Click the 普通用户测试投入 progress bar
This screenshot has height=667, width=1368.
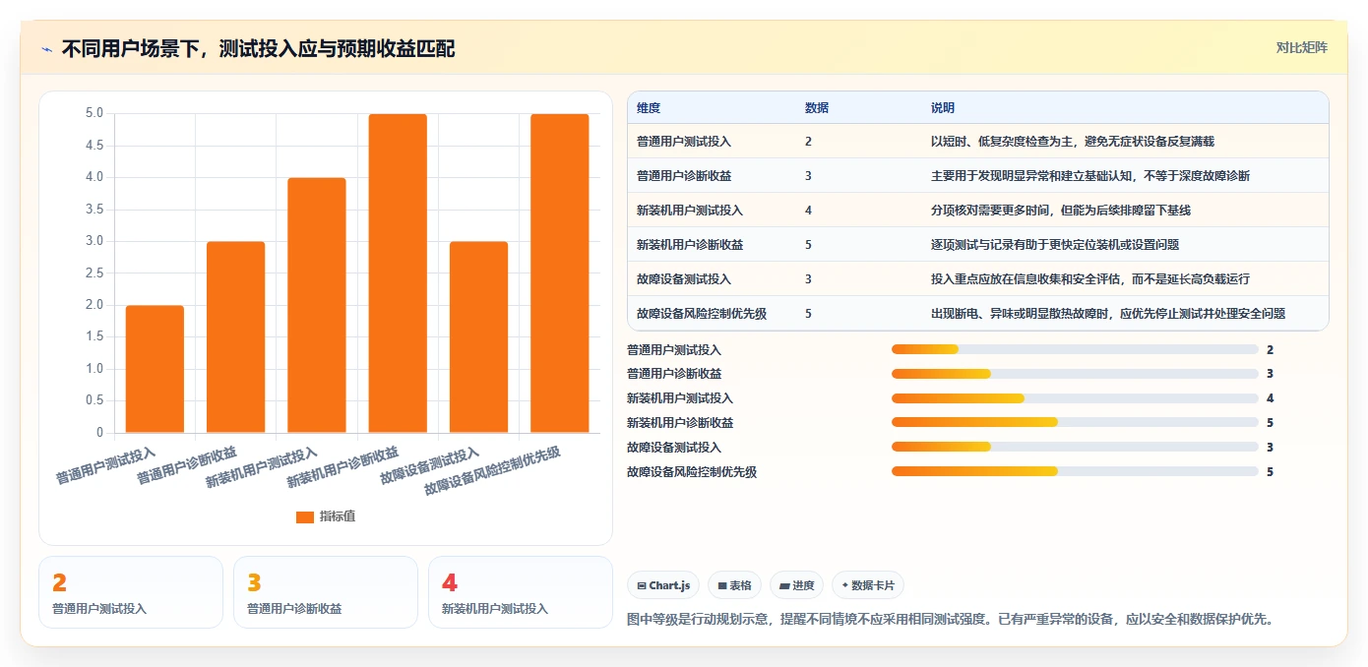[x=1075, y=349]
